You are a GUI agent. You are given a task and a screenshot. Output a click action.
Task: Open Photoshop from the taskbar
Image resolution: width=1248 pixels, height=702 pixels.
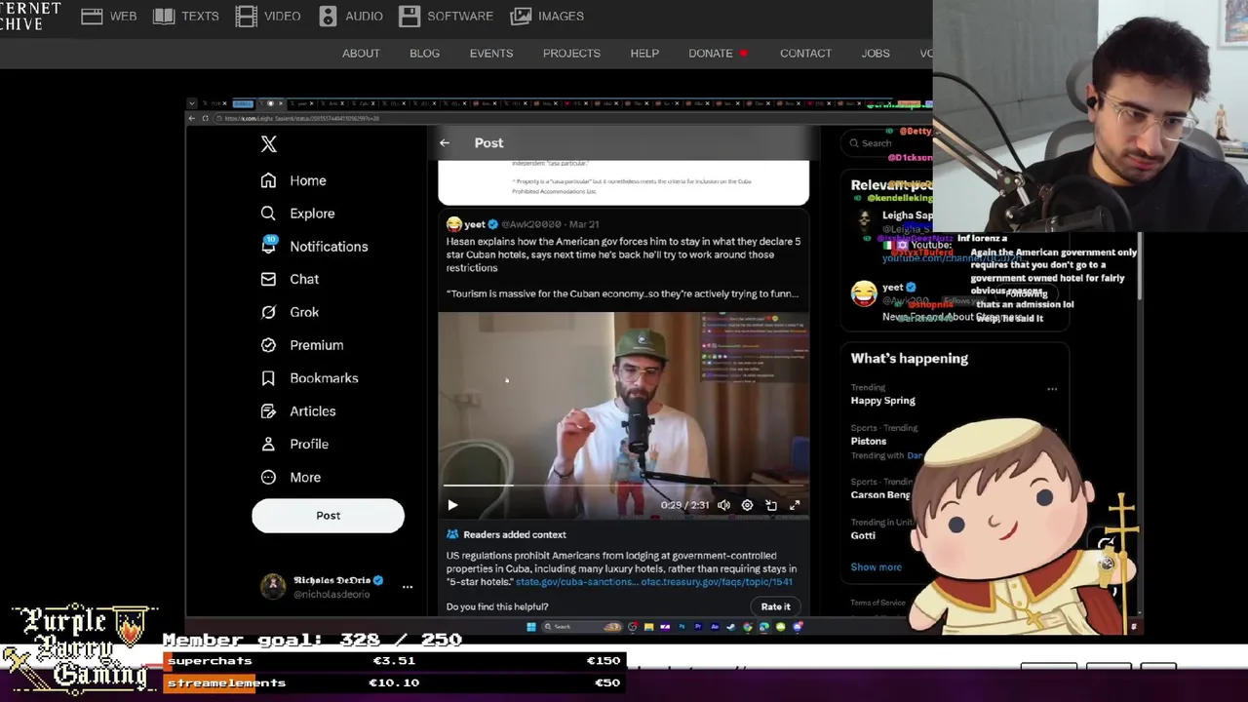point(682,627)
